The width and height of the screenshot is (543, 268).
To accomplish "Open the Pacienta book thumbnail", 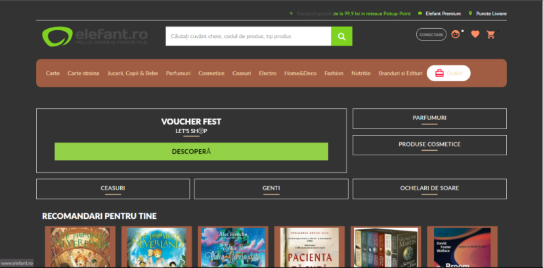I will click(310, 246).
